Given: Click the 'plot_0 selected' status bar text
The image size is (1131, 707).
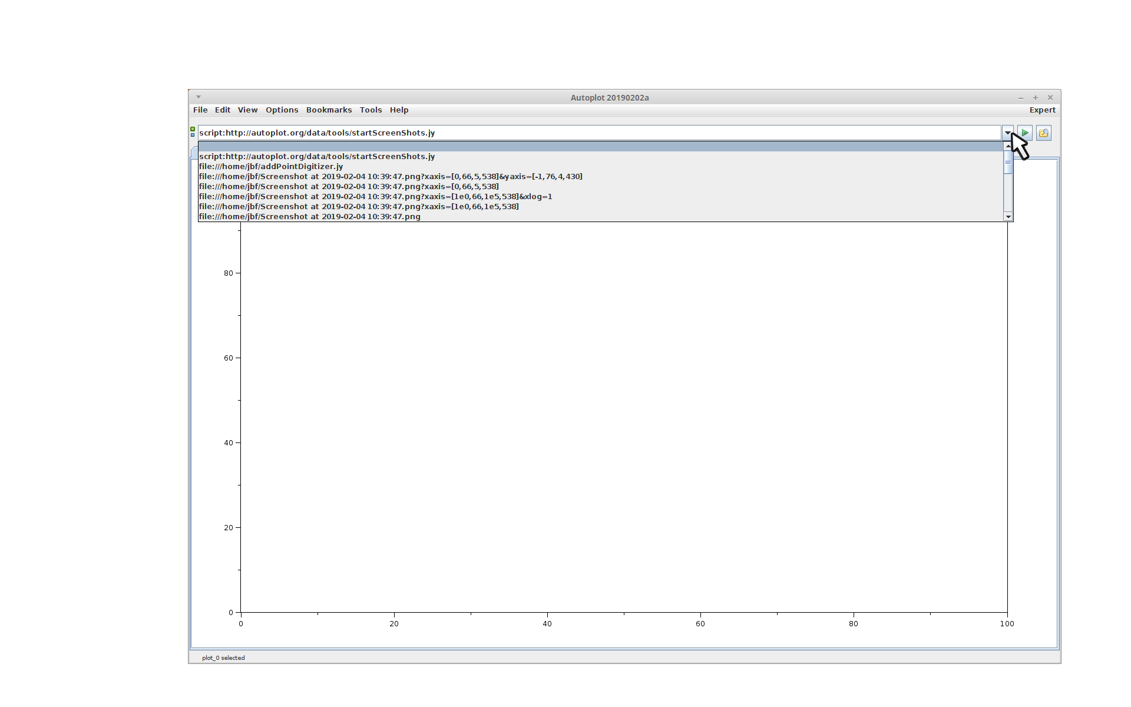Looking at the screenshot, I should pos(223,658).
